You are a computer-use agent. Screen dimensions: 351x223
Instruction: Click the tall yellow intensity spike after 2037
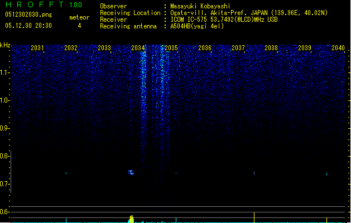pos(254,217)
